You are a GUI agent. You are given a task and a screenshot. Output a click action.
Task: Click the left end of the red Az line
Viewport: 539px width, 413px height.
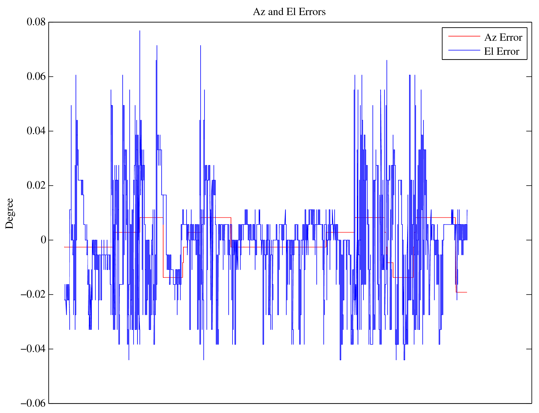[65, 247]
